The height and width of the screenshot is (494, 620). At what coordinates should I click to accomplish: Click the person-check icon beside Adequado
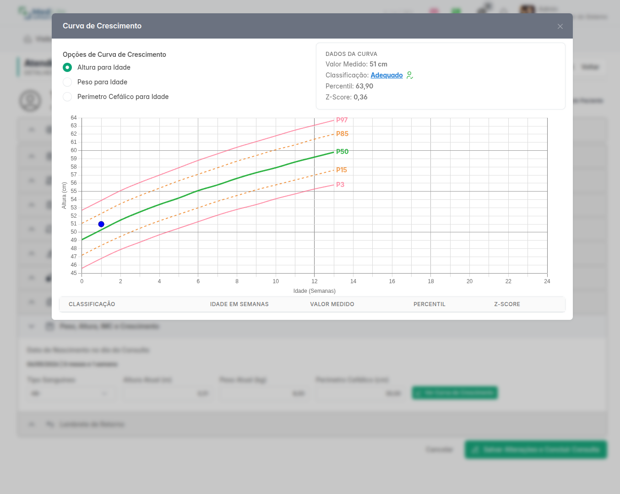point(410,75)
